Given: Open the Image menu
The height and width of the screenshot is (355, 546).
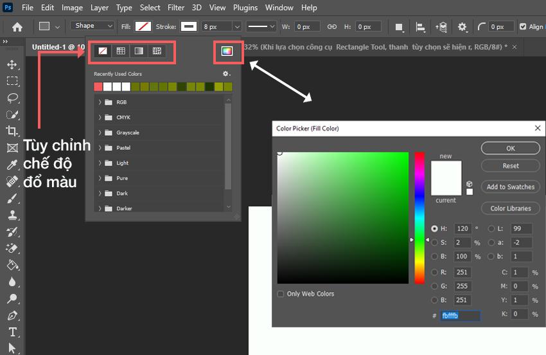Looking at the screenshot, I should click(72, 7).
